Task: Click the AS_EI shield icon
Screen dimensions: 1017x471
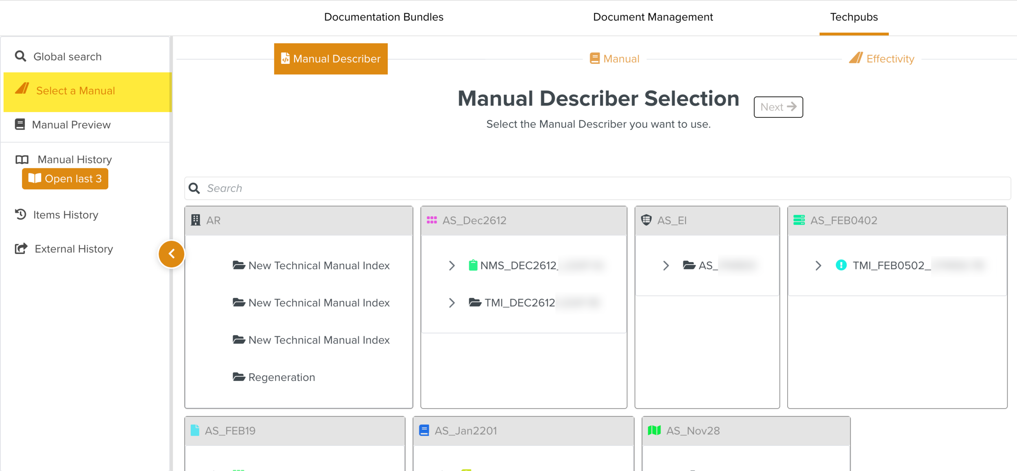Action: pos(646,220)
